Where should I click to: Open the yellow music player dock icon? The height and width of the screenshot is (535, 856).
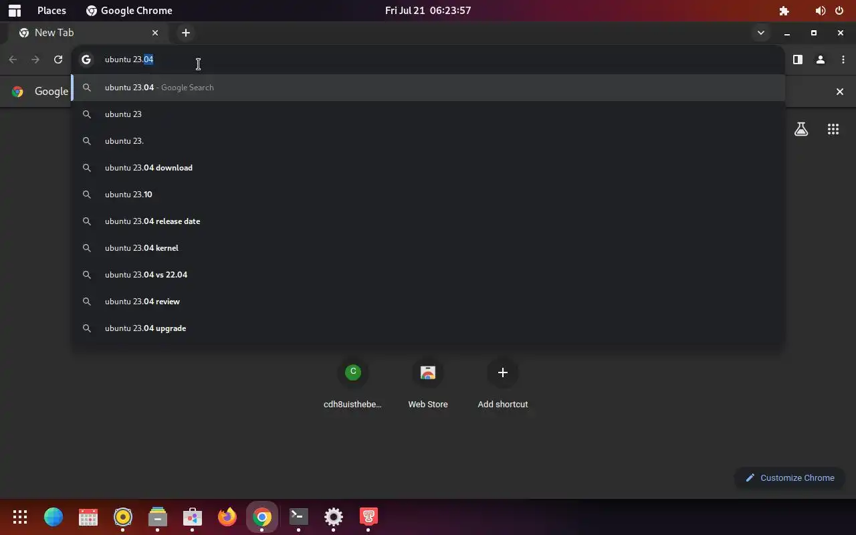[123, 516]
